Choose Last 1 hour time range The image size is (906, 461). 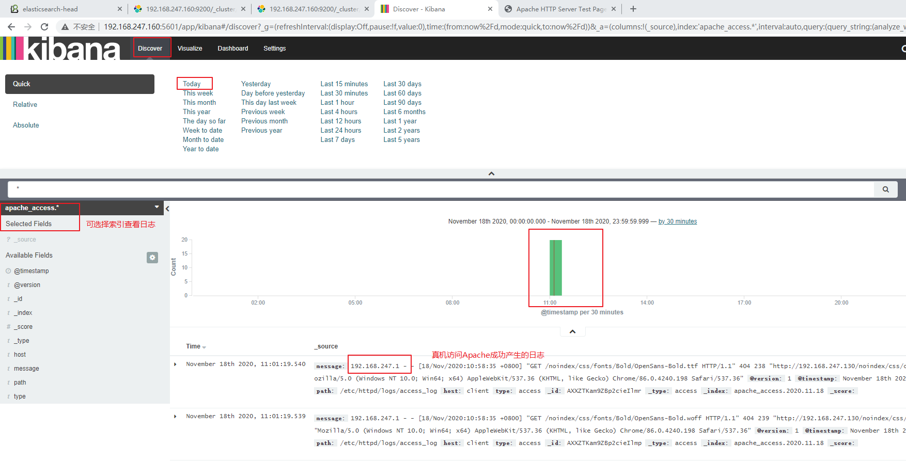click(337, 103)
